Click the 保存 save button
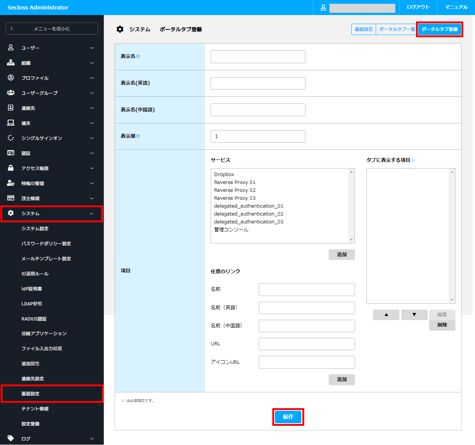475x445 pixels. (x=288, y=417)
